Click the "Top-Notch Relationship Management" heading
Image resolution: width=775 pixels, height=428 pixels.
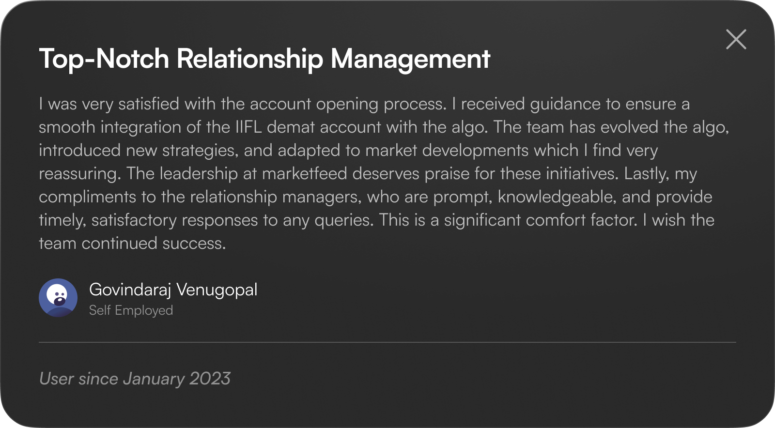[264, 59]
